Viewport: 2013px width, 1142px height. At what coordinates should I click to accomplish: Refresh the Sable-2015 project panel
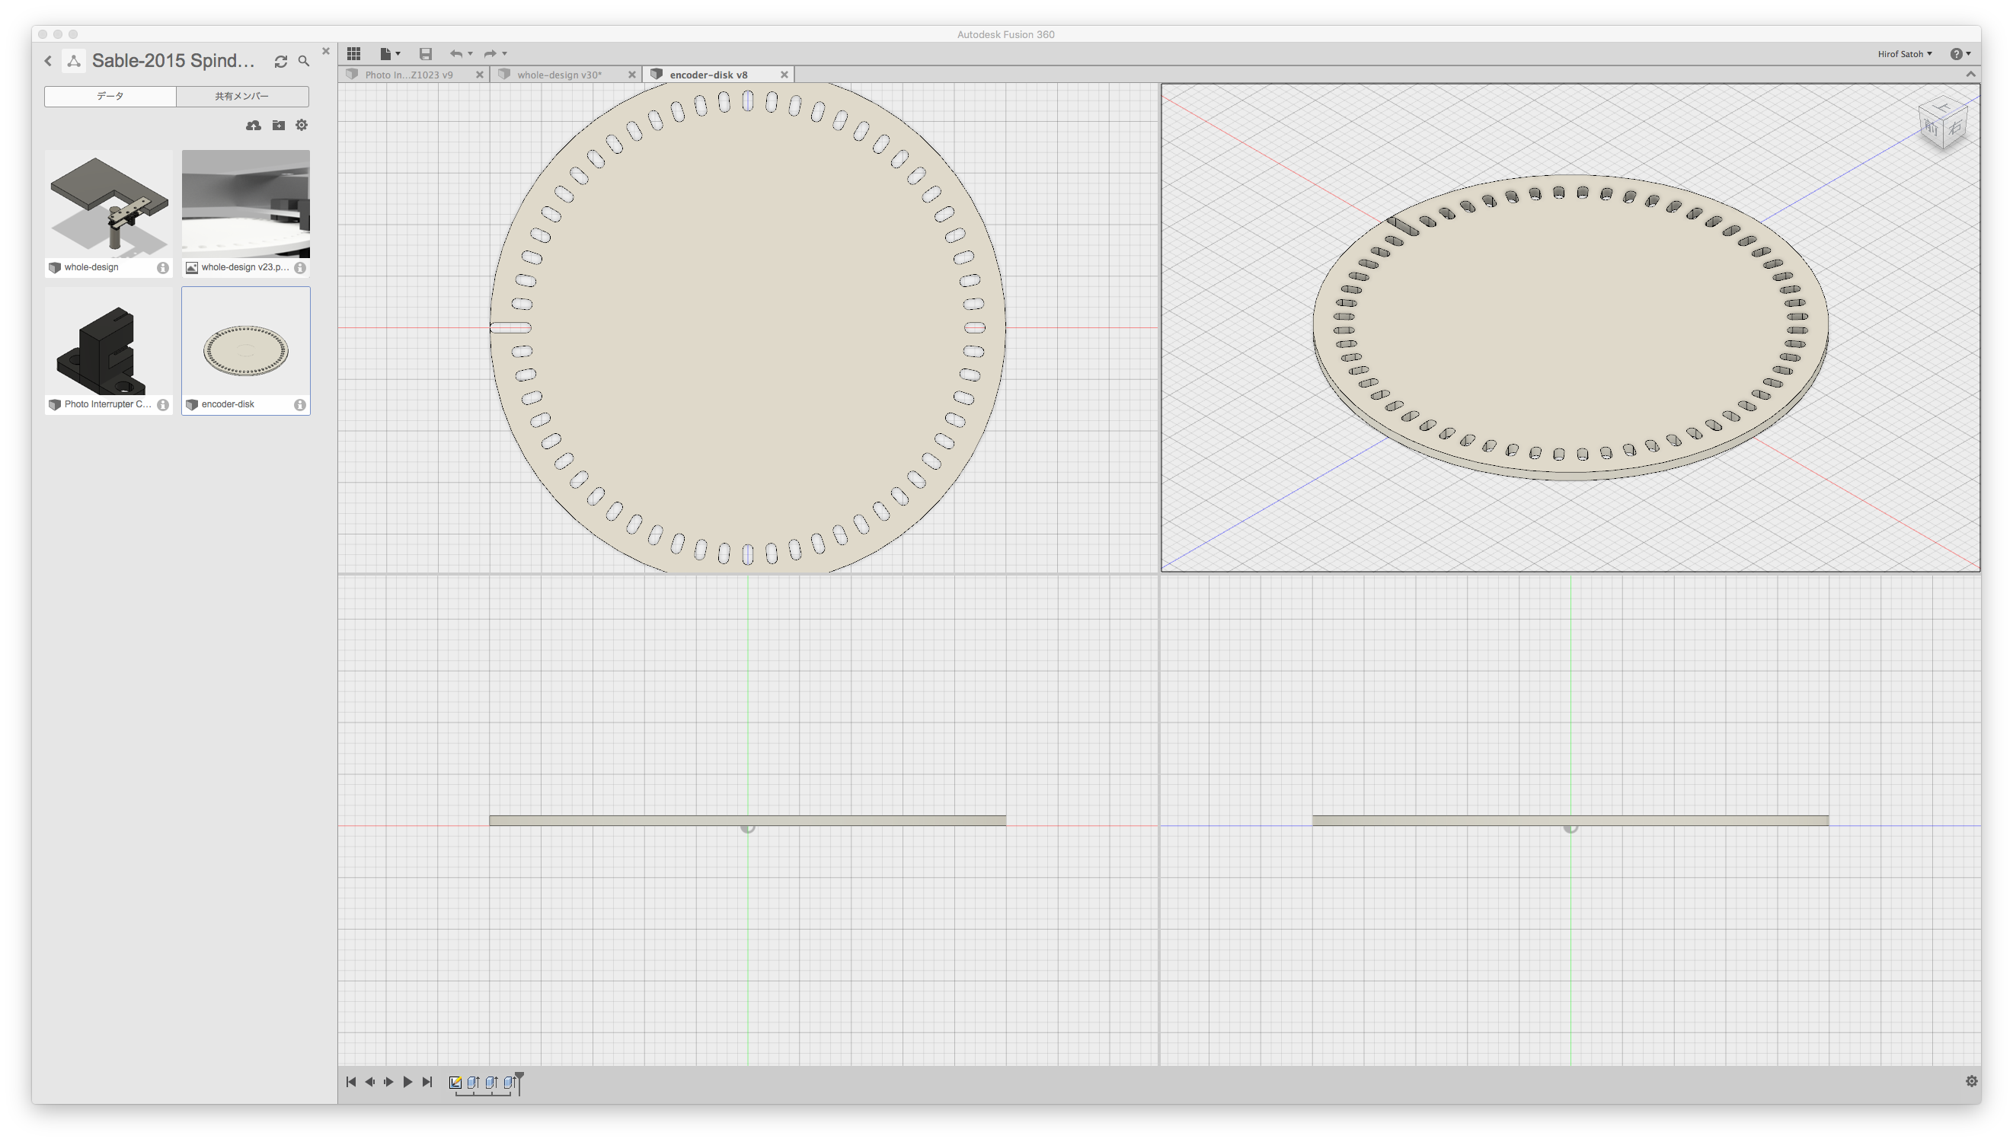[x=281, y=61]
